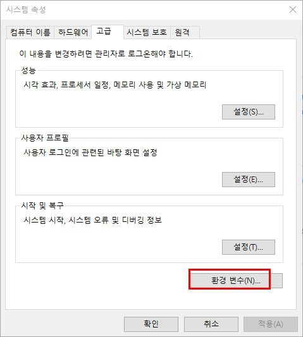Open startup and recovery 설정(T)
Viewport: 303px width, 337px height.
[x=249, y=247]
